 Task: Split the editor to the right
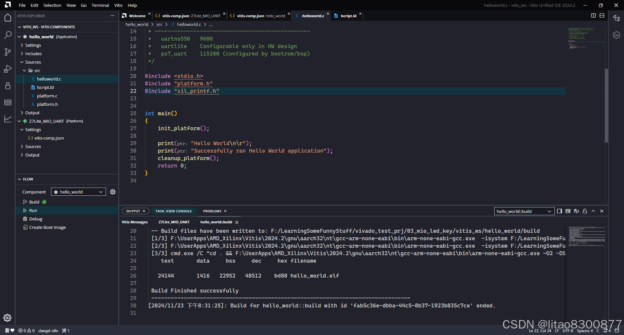coord(593,16)
